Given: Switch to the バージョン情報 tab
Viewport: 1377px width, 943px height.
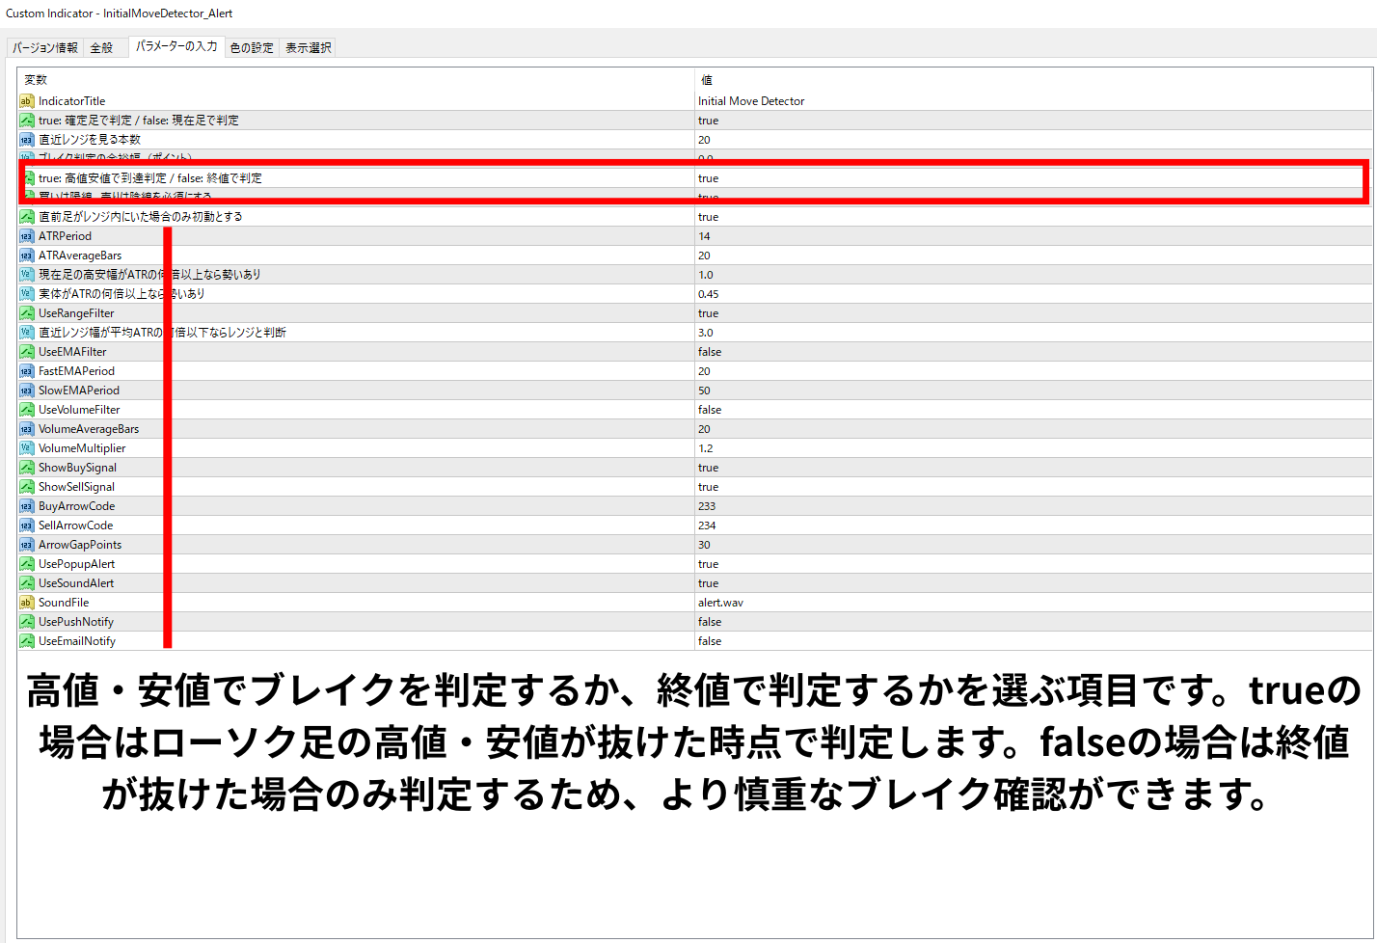Looking at the screenshot, I should click(x=45, y=47).
